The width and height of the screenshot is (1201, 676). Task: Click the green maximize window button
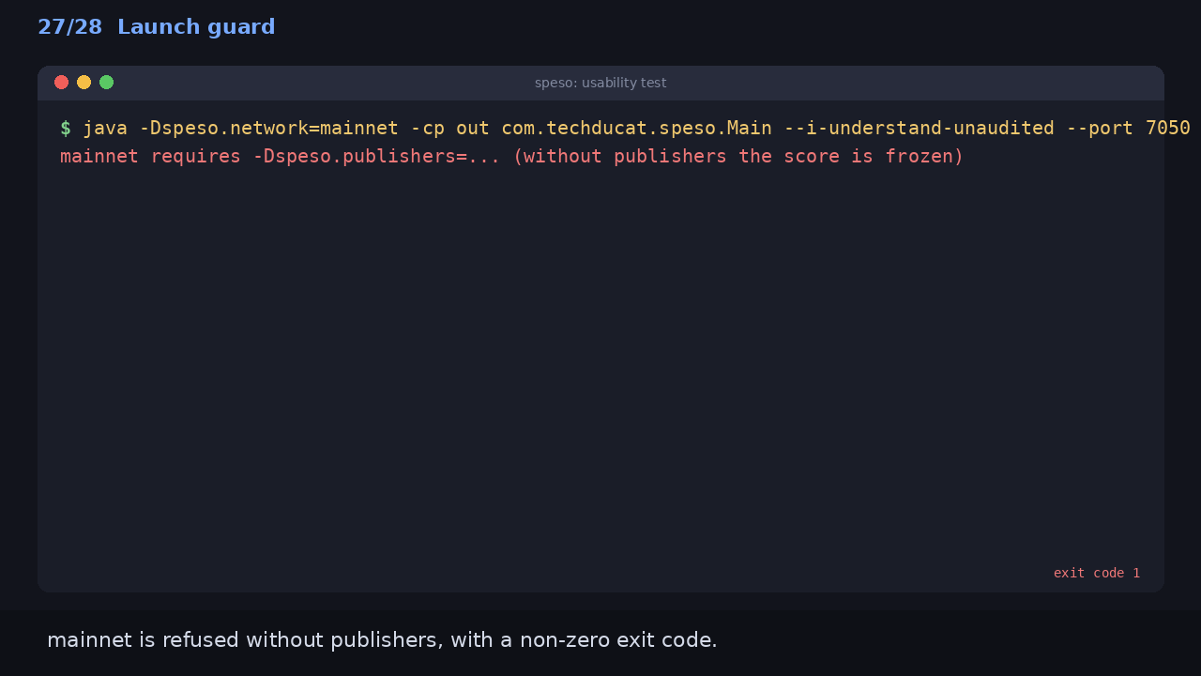coord(107,83)
